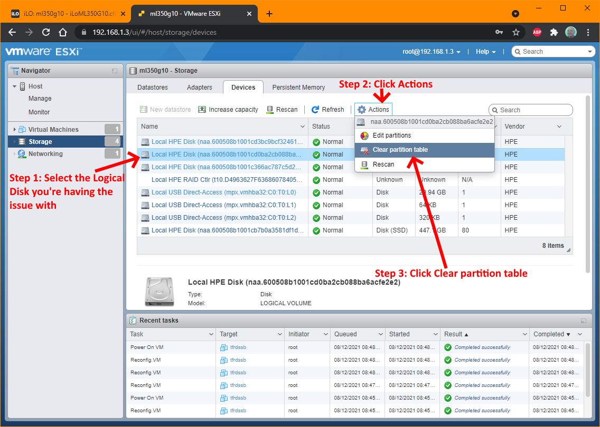Click the devices table Search field

pos(530,110)
